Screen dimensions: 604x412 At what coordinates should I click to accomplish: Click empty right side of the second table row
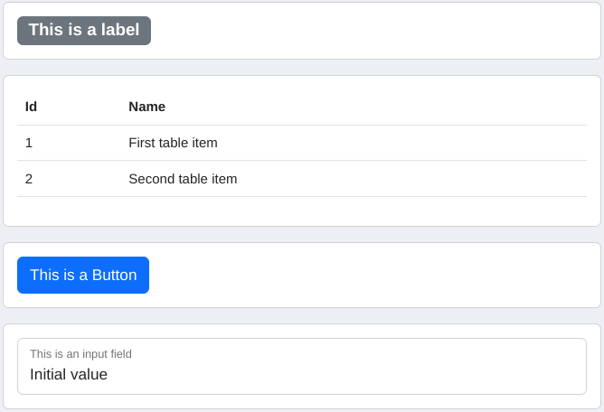pyautogui.click(x=452, y=179)
